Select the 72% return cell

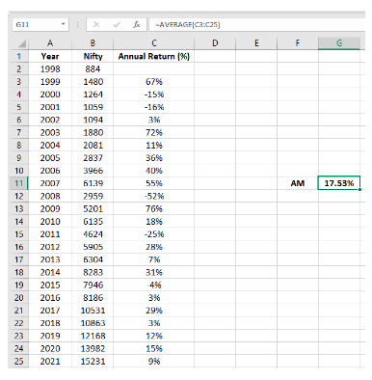point(154,132)
